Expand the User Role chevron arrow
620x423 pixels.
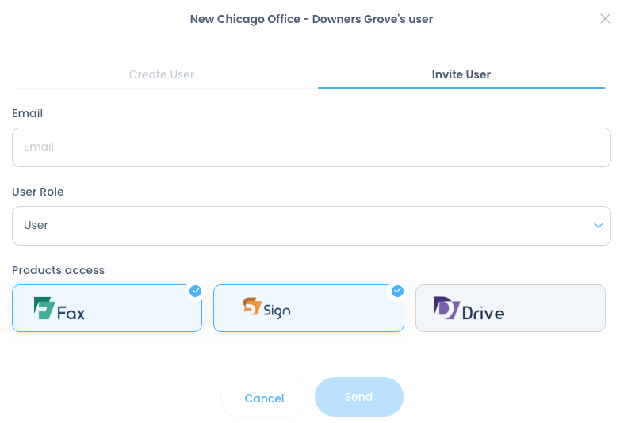(599, 226)
